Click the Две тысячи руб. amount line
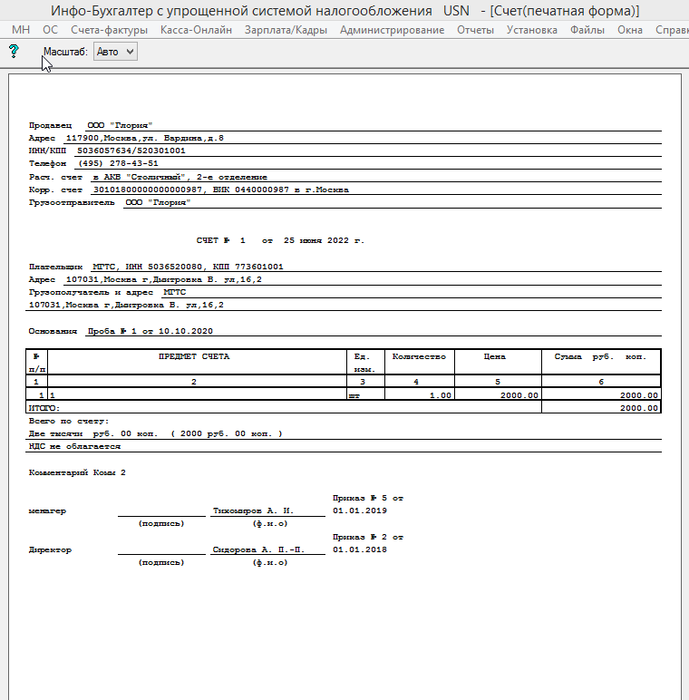This screenshot has width=689, height=700. tap(156, 433)
